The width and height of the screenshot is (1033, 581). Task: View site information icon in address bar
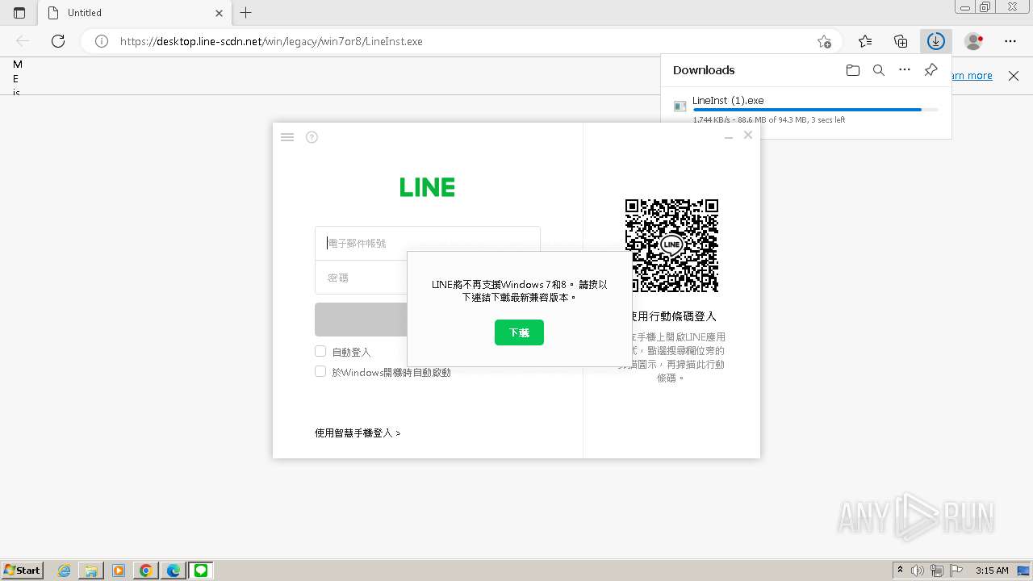click(102, 41)
